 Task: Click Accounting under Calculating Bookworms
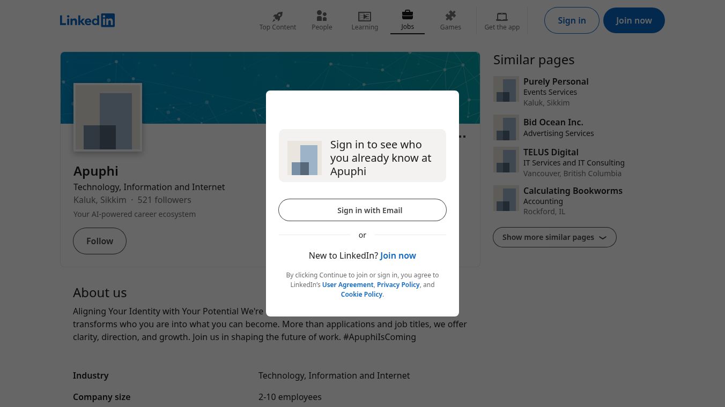pos(543,201)
